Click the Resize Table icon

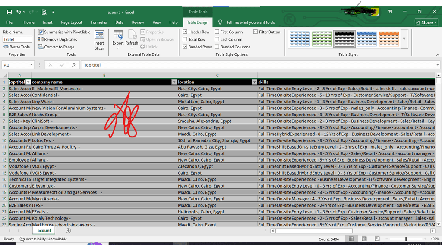[6, 47]
